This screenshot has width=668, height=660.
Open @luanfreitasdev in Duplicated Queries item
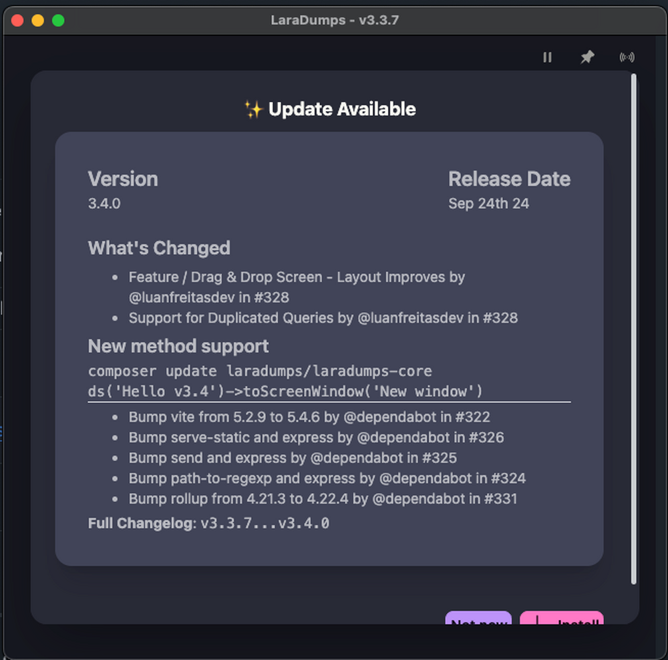pyautogui.click(x=410, y=318)
